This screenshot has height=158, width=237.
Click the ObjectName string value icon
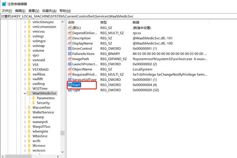pyautogui.click(x=70, y=69)
